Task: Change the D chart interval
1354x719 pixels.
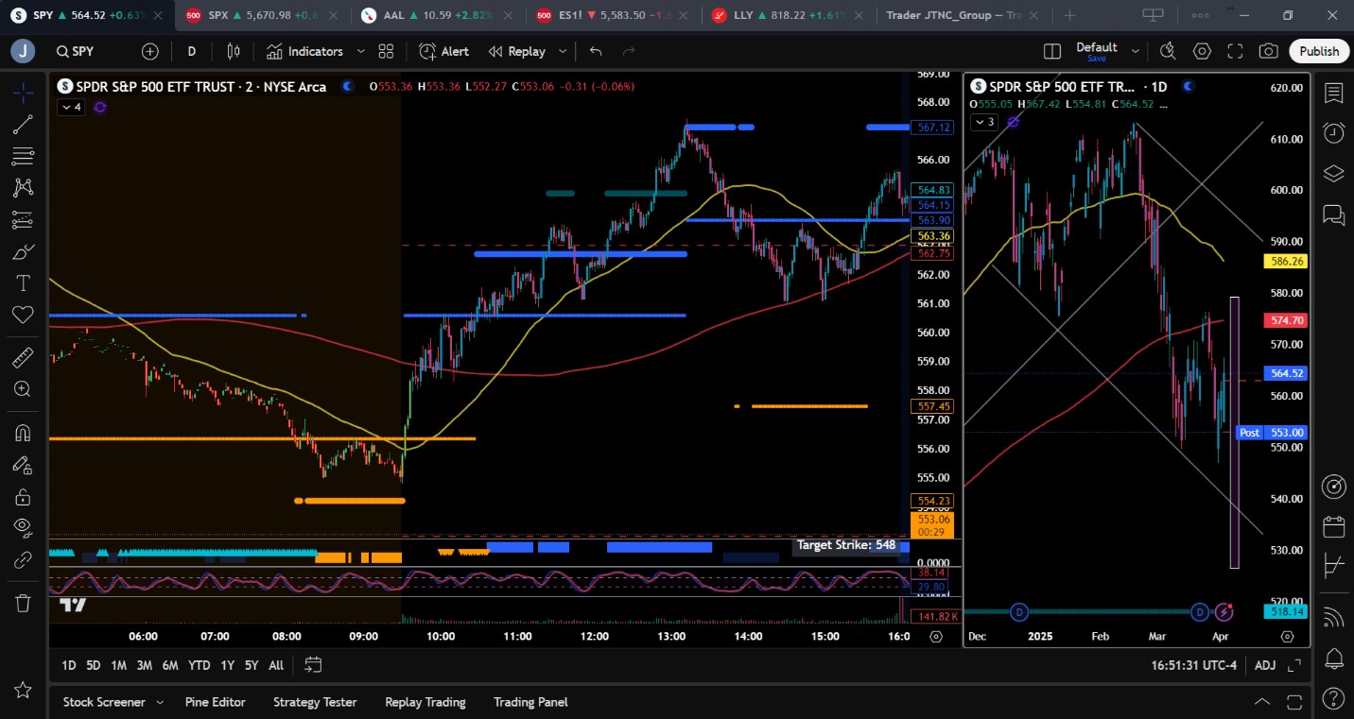Action: [x=192, y=52]
